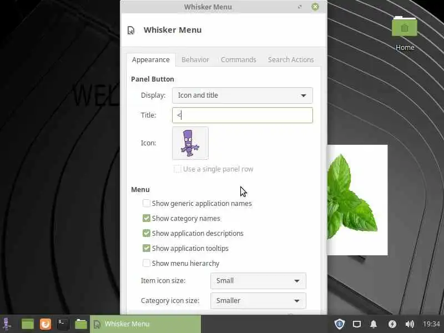Open the Commands tab

(x=239, y=60)
